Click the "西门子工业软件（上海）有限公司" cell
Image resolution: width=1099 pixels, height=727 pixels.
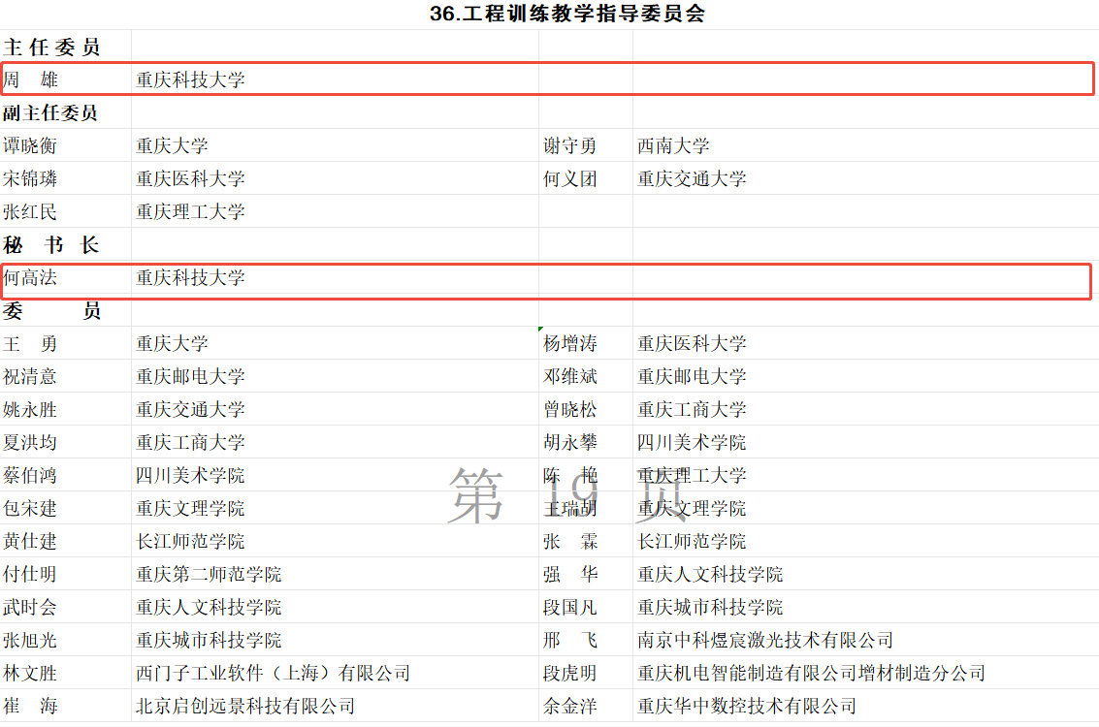(273, 674)
